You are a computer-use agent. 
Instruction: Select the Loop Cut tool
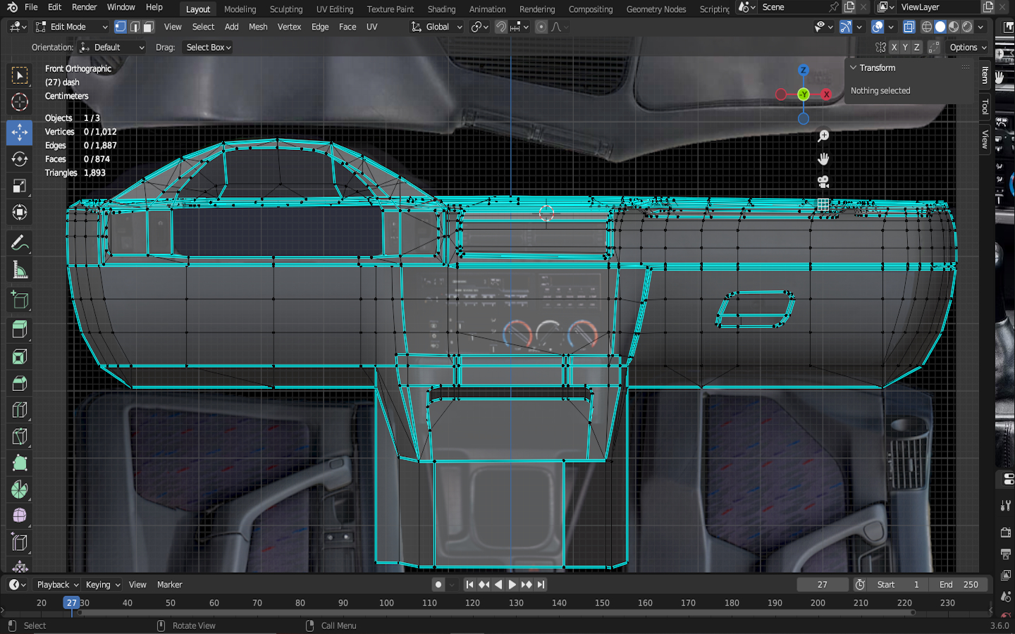(20, 410)
